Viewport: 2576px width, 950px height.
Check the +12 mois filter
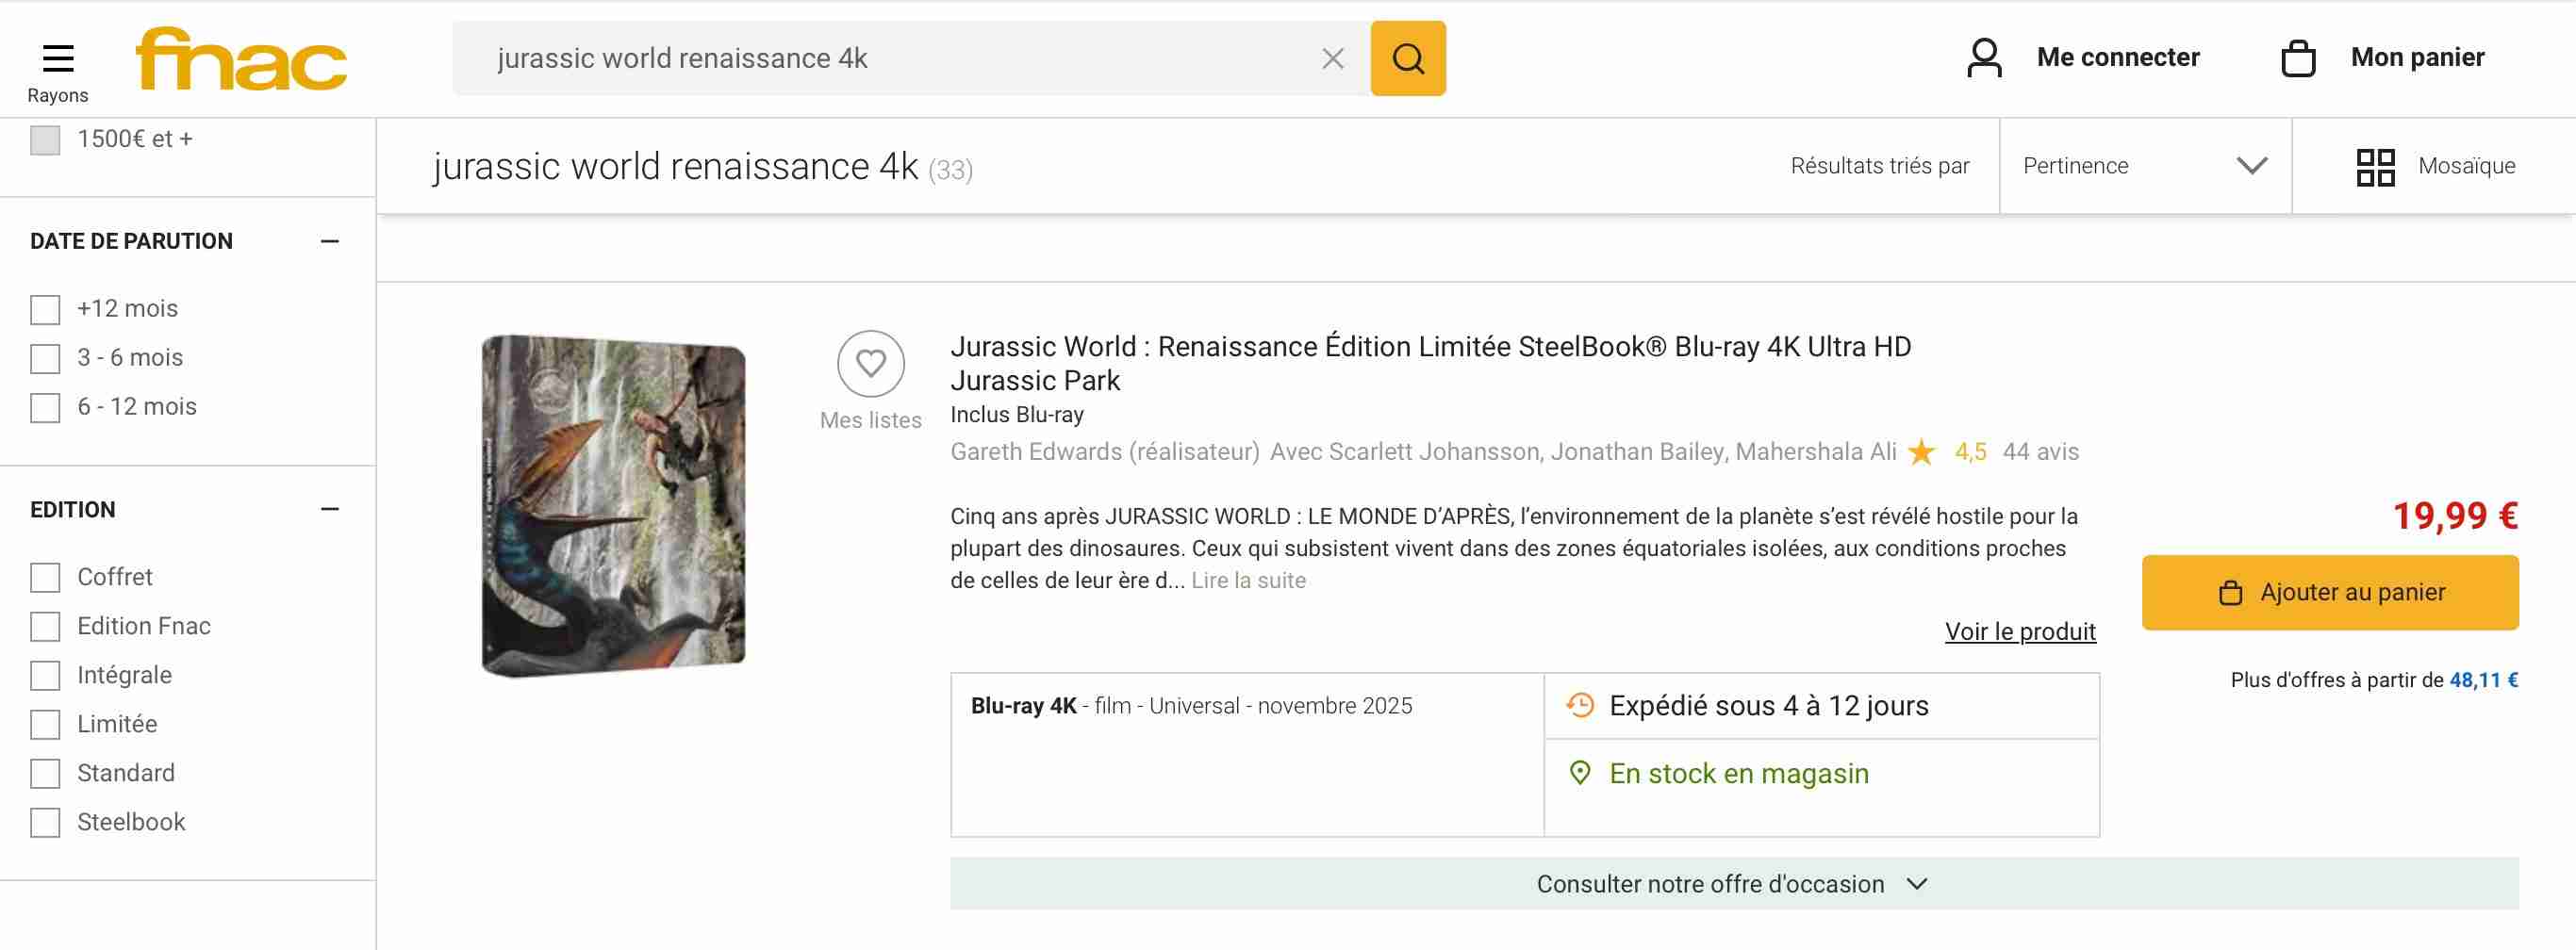coord(45,310)
